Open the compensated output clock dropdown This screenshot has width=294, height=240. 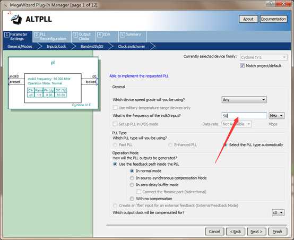pos(278,212)
